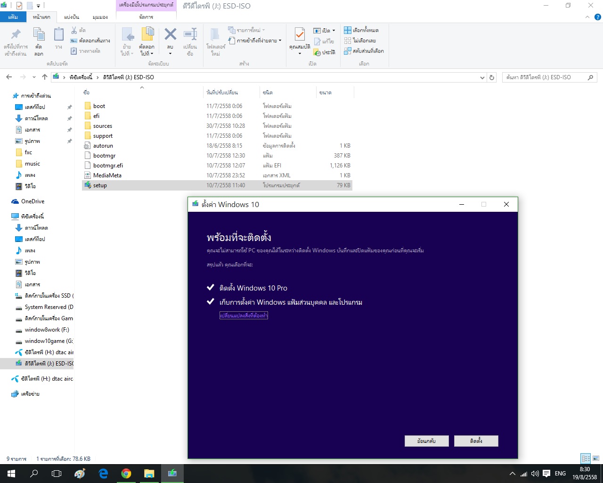Go up one folder level with the up arrow
The image size is (603, 483).
click(44, 77)
